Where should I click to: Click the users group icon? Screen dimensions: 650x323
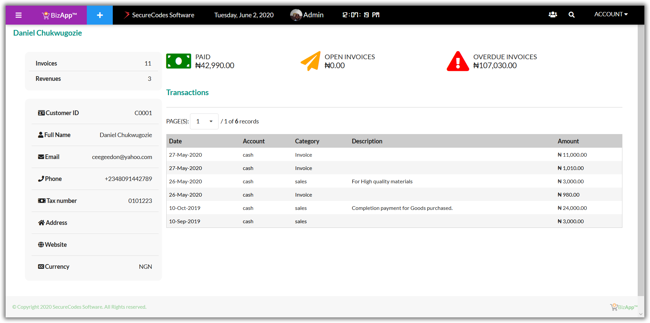[553, 15]
